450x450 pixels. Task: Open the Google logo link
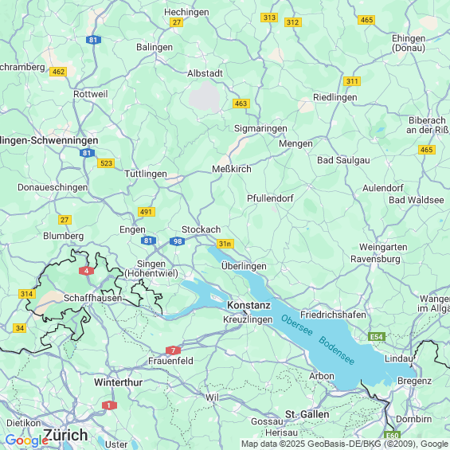click(26, 440)
